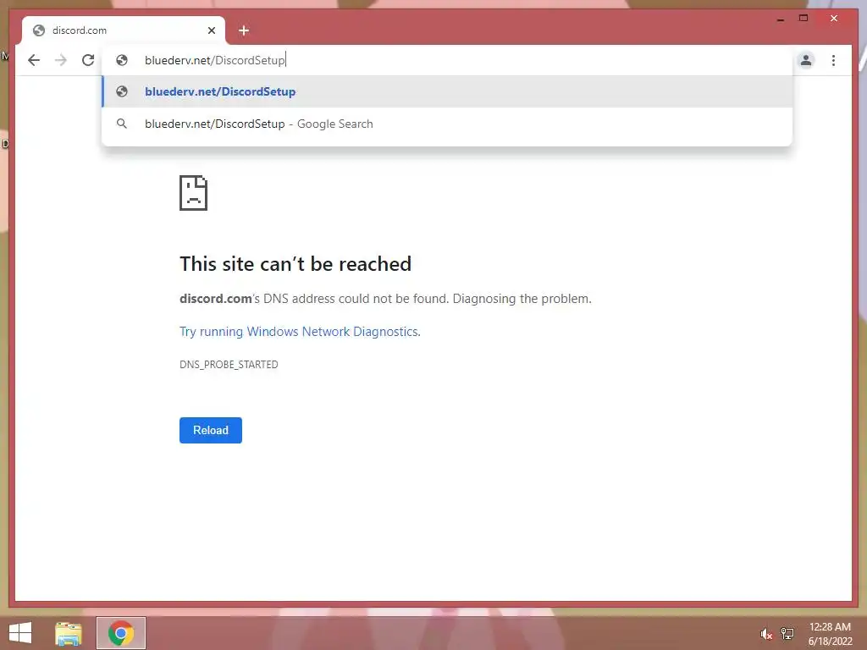The height and width of the screenshot is (650, 867).
Task: Open the Chrome profile avatar button
Action: 806,60
